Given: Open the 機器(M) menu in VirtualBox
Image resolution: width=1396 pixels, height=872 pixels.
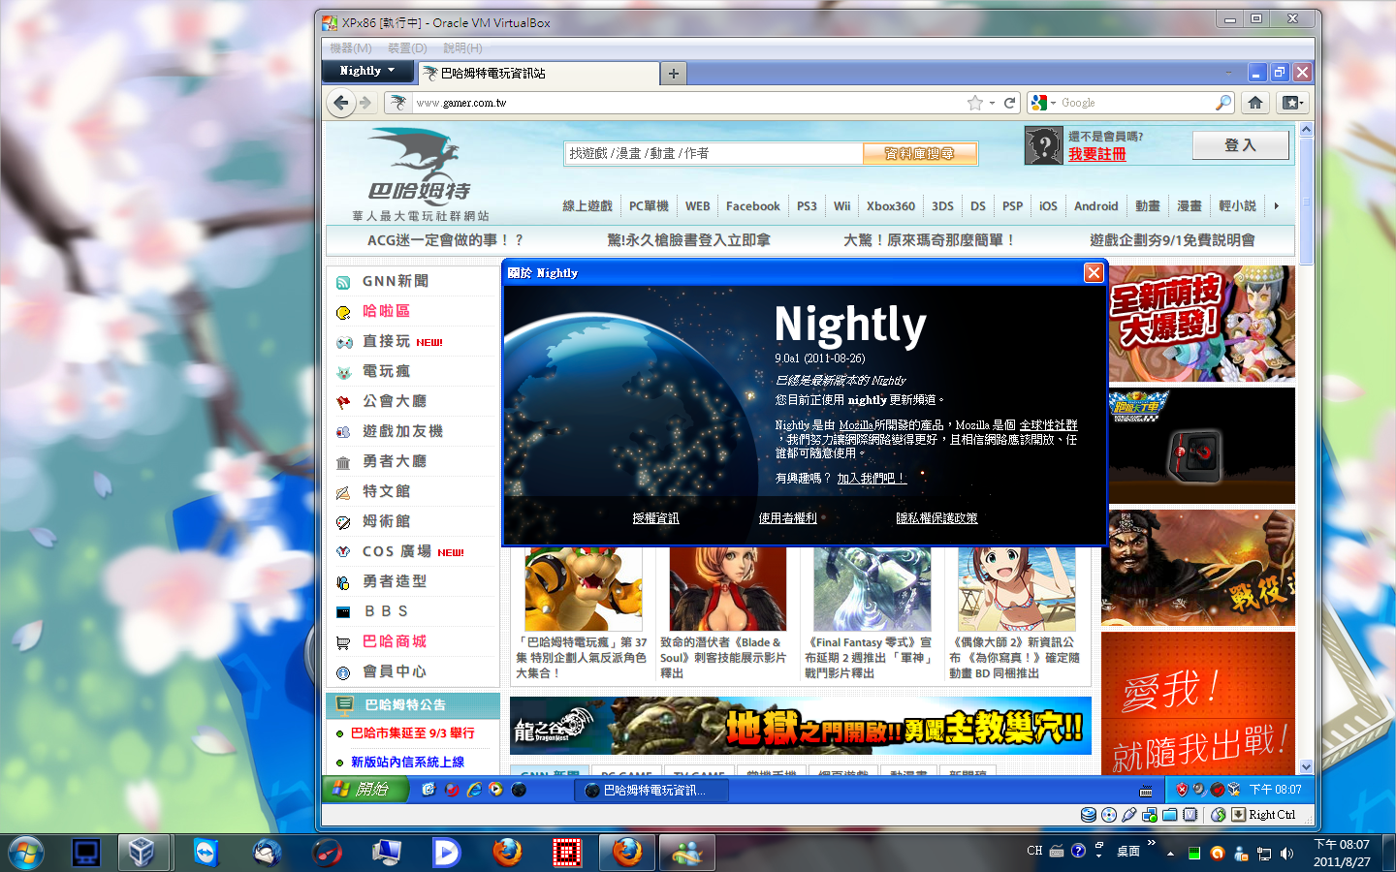Looking at the screenshot, I should coord(351,47).
